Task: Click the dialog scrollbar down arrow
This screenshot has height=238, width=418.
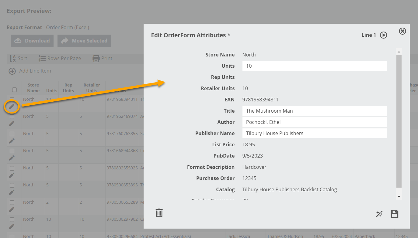Action: [x=399, y=197]
